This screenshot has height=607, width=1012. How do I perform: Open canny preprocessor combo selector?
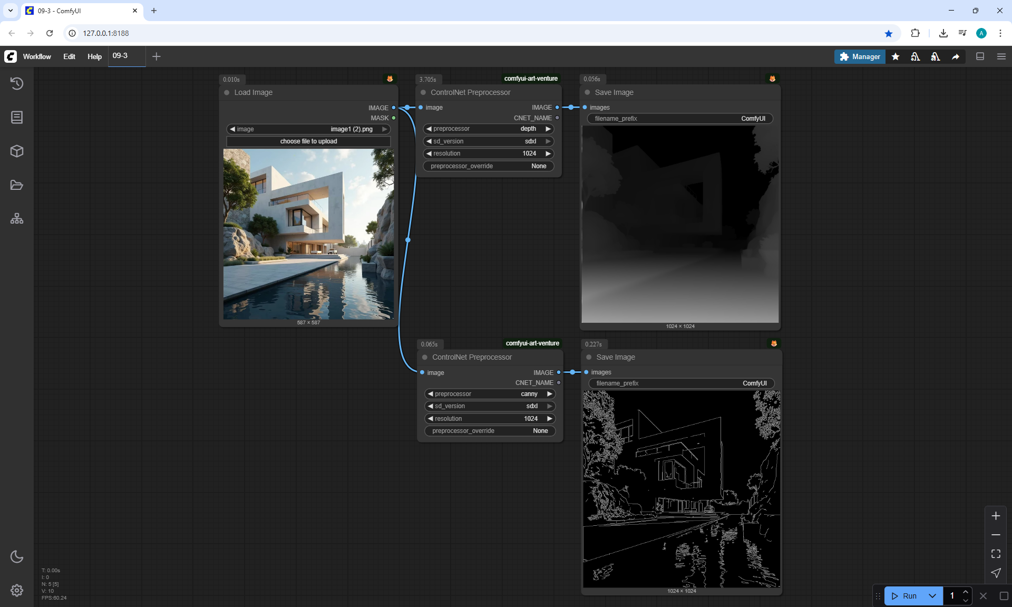[x=490, y=394]
